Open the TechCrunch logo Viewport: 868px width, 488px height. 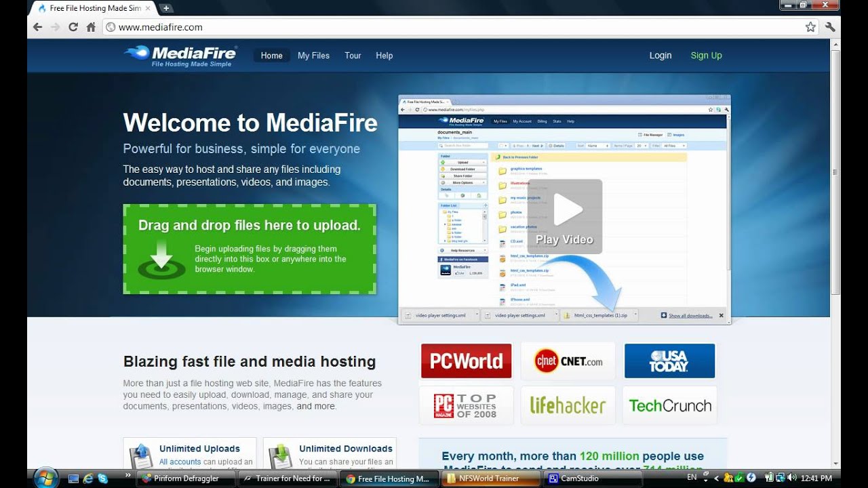click(x=669, y=405)
